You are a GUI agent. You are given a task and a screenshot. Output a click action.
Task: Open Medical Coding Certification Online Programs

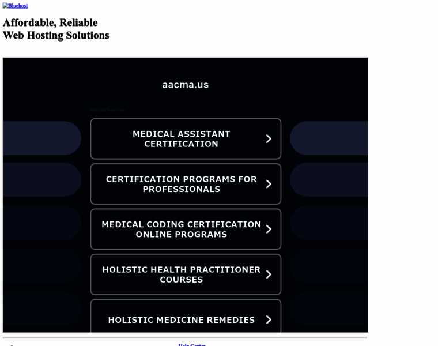point(181,229)
